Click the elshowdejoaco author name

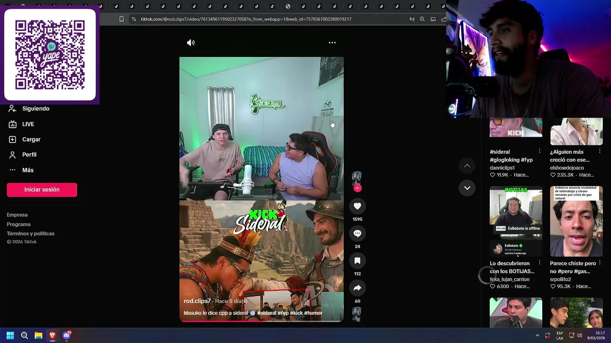pos(567,168)
